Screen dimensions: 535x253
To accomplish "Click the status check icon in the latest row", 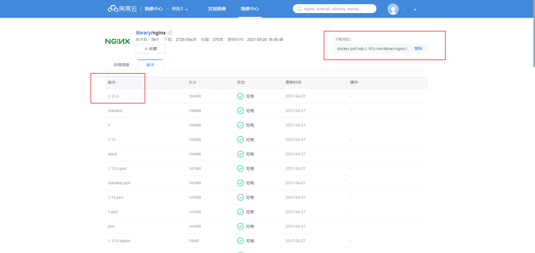I will 240,154.
